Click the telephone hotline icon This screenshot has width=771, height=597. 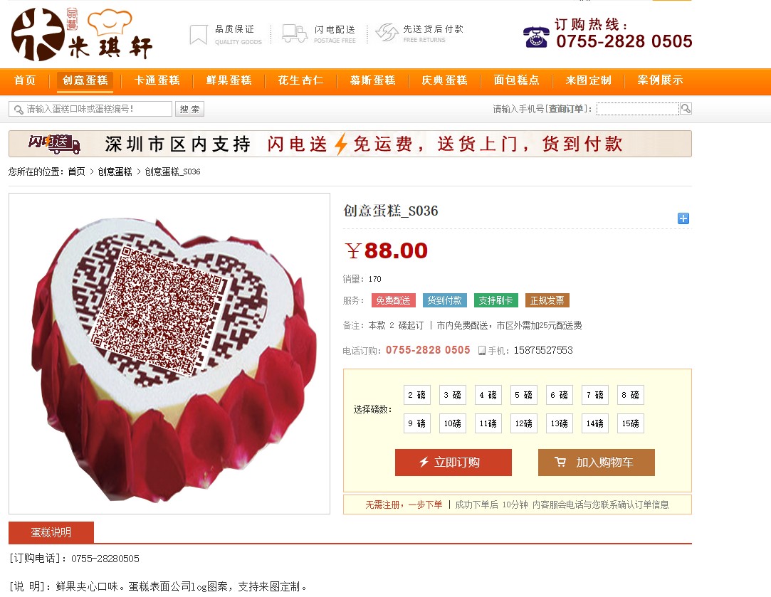pyautogui.click(x=537, y=37)
